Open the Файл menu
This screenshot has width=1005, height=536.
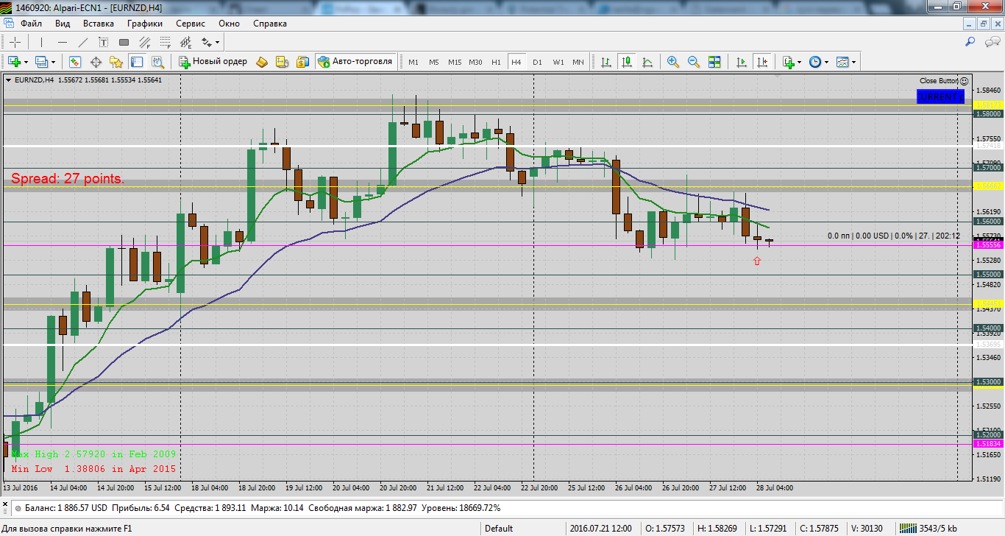click(x=31, y=24)
